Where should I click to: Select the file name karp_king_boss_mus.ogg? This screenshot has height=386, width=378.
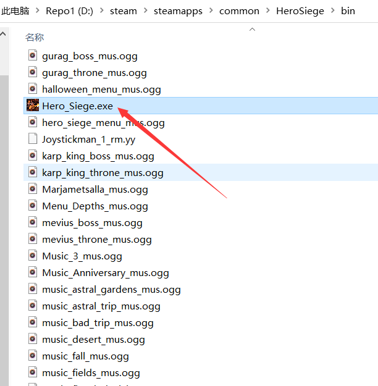tap(98, 156)
